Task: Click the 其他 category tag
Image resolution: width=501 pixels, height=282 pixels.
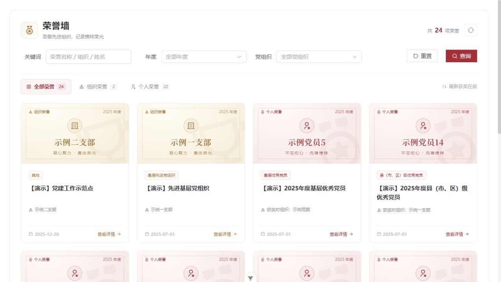Action: pyautogui.click(x=35, y=175)
